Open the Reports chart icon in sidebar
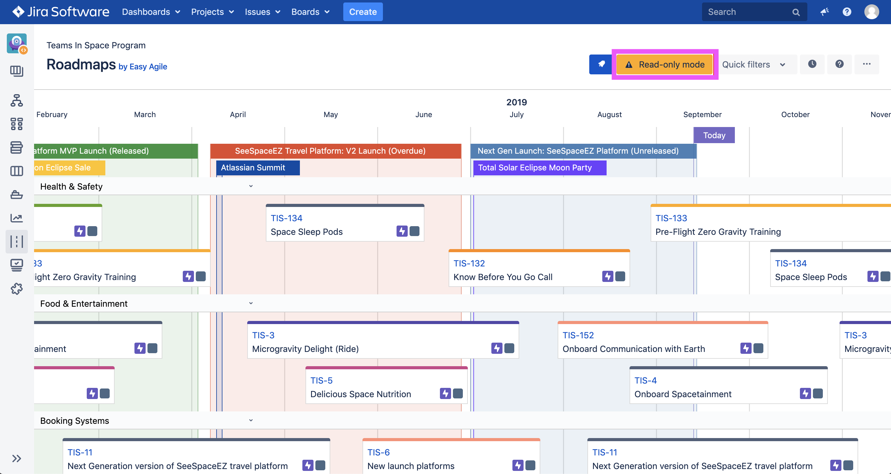The height and width of the screenshot is (474, 891). coord(16,218)
